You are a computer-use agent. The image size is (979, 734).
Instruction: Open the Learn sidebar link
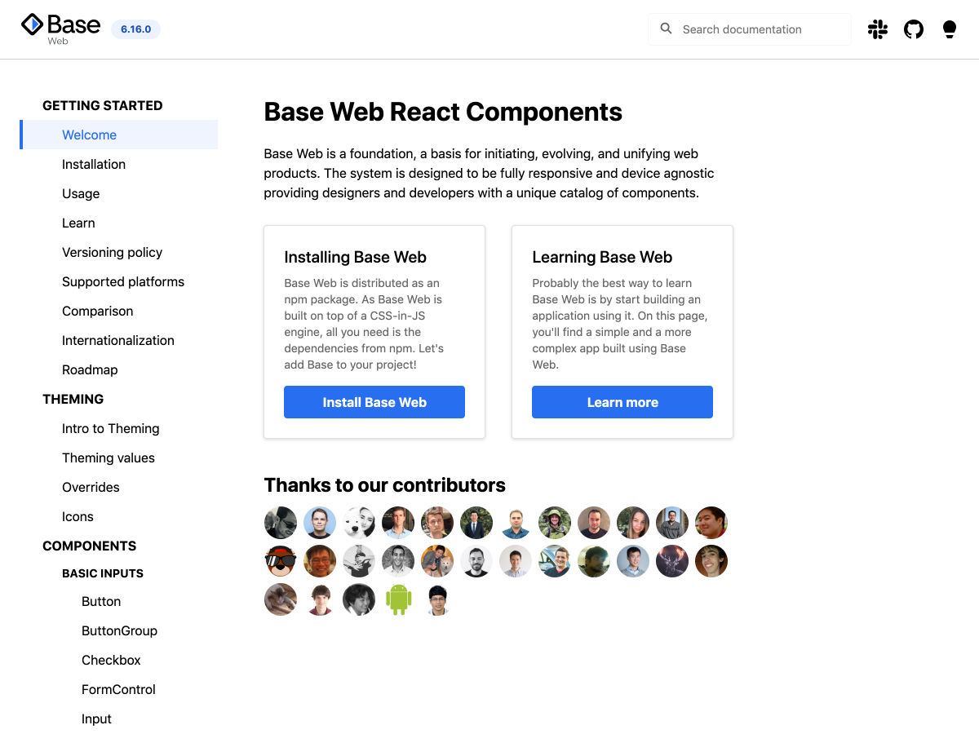point(78,223)
